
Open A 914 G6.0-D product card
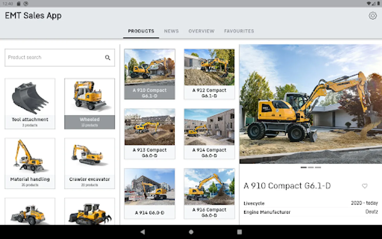(x=150, y=194)
